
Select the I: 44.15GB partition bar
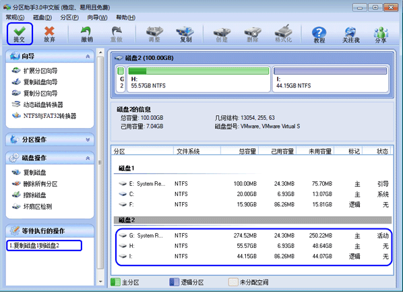click(330, 79)
